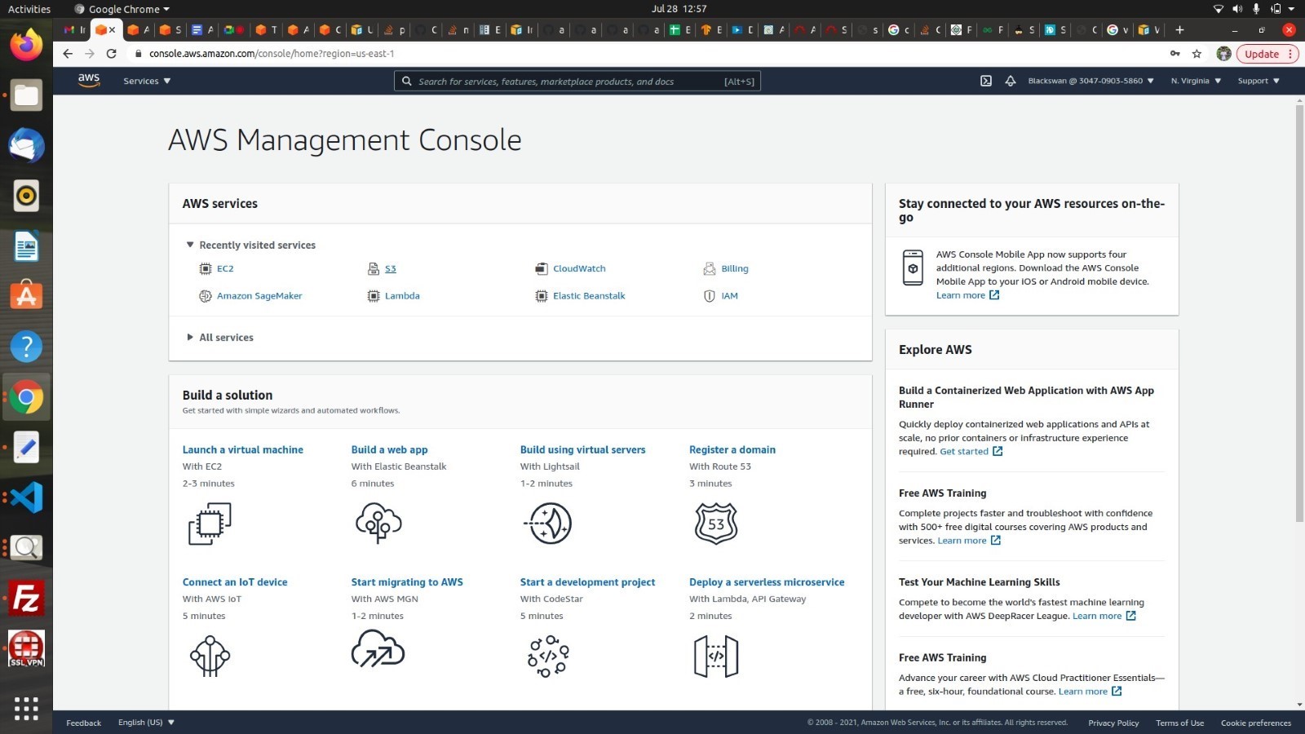This screenshot has width=1305, height=734.
Task: Open the notifications bell in AWS console
Action: tap(1011, 81)
